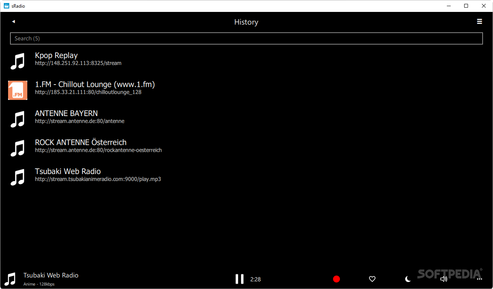This screenshot has width=493, height=289.
Task: Mute audio with the speaker icon
Action: 444,279
